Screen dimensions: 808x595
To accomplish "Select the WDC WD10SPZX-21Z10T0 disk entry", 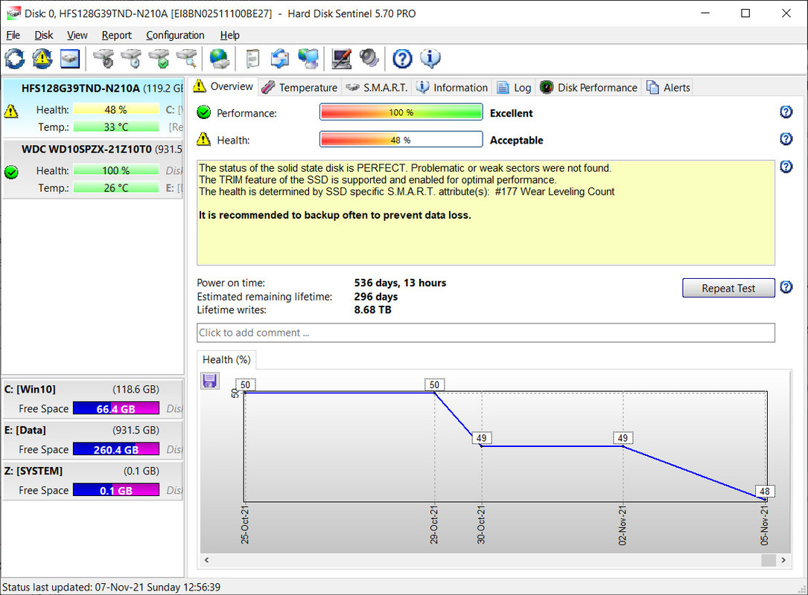I will 93,169.
